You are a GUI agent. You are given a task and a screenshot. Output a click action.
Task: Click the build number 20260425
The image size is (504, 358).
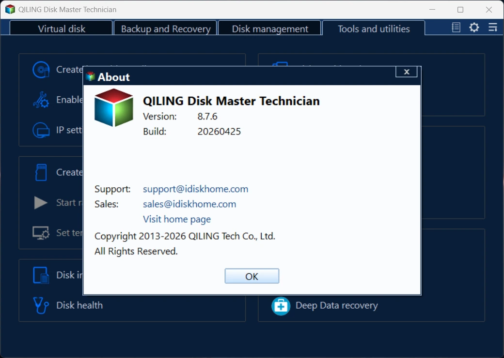[x=219, y=132]
